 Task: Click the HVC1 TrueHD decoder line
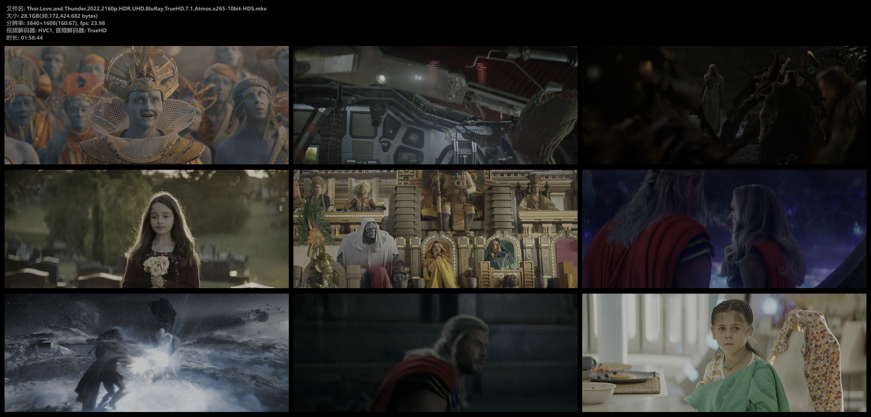(56, 31)
